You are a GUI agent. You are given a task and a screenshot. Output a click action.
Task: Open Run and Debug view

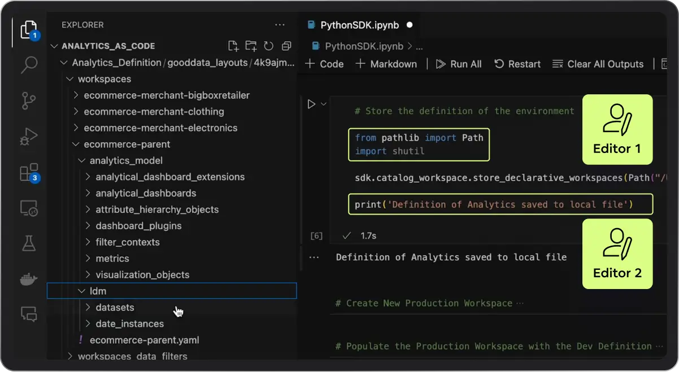pyautogui.click(x=29, y=136)
